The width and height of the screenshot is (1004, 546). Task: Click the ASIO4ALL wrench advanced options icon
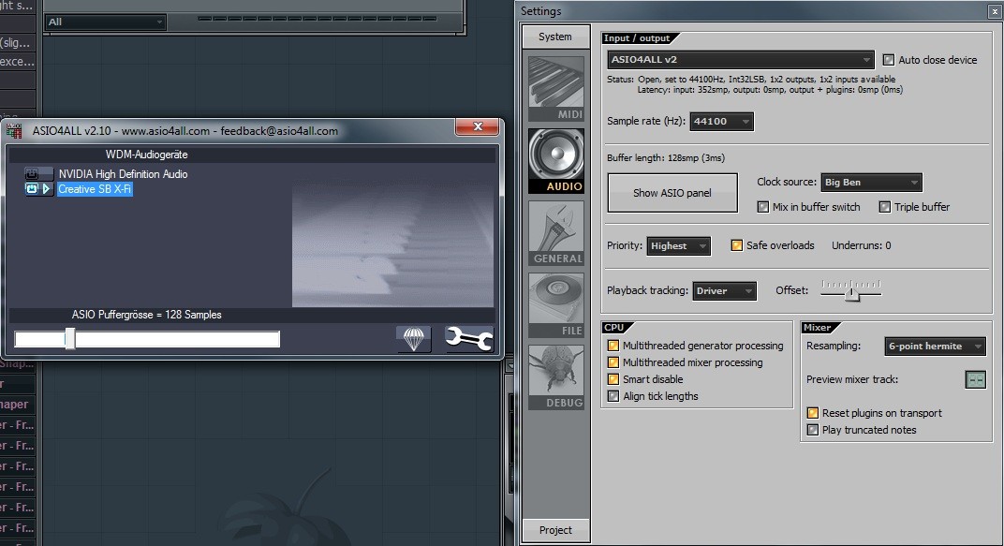click(x=469, y=339)
